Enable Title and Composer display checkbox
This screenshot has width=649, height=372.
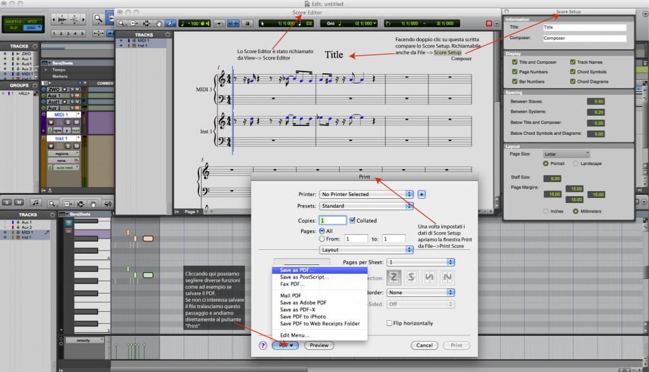(515, 62)
